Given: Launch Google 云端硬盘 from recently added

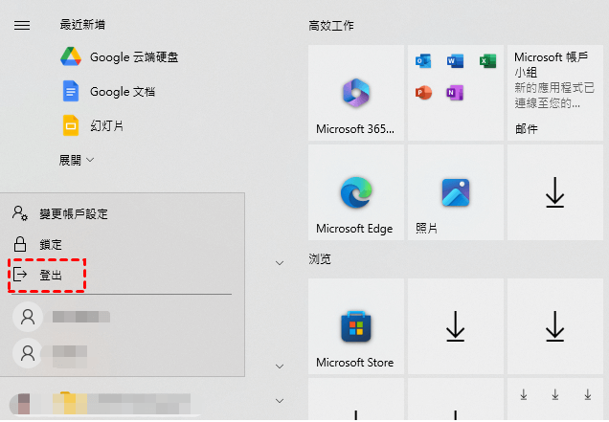Looking at the screenshot, I should coord(120,56).
